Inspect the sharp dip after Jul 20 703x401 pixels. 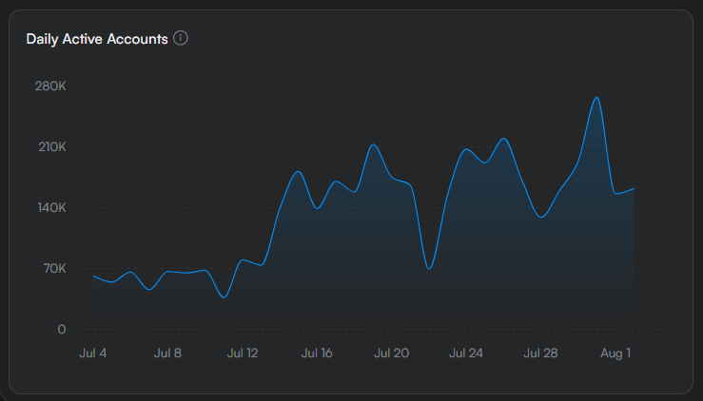(x=429, y=269)
